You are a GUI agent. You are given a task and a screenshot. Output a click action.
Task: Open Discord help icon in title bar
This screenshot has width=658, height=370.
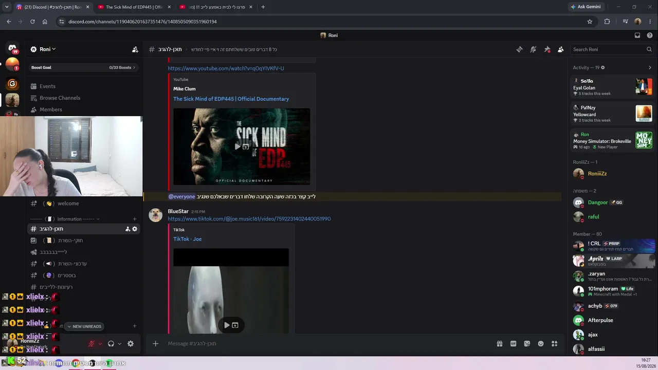coord(650,35)
